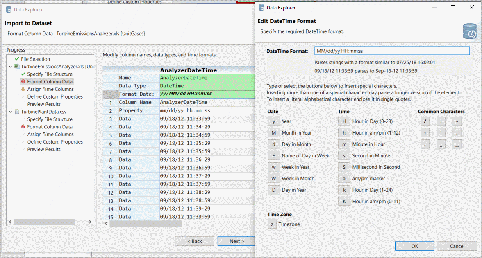Insert the Year 'y' format character
This screenshot has height=258, width=482.
tap(273, 121)
